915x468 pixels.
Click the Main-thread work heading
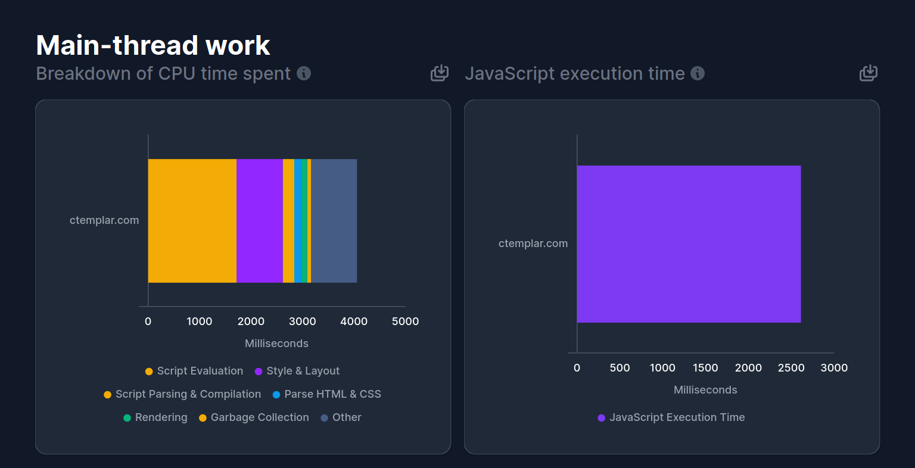(x=152, y=45)
